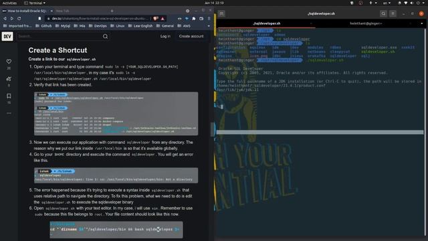Close the How to Install Oracle tab
428x241 pixels.
(51, 11)
